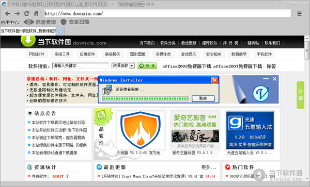
Task: Open 当下首页 in top navigation
Action: 147,43
